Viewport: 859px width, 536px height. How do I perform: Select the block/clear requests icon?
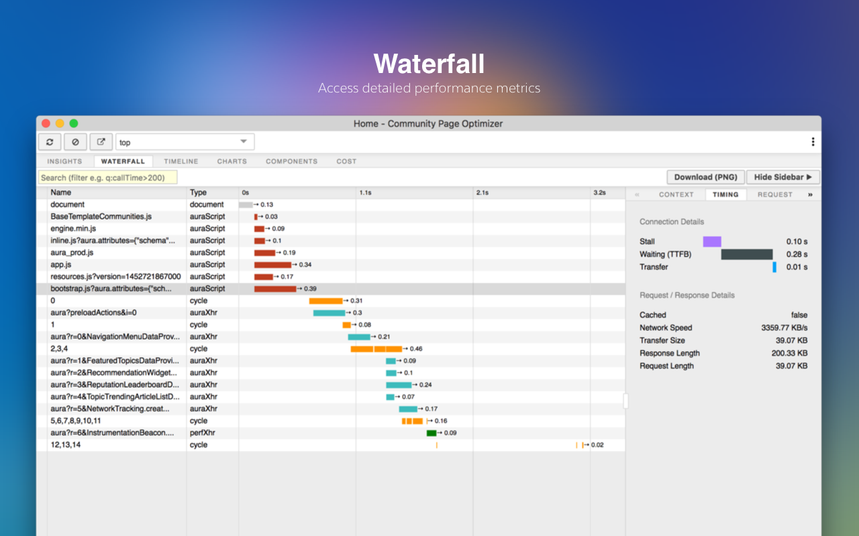pyautogui.click(x=75, y=141)
